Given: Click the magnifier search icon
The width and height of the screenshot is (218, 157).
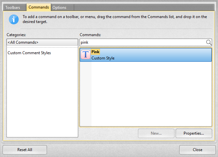Looking at the screenshot, I should (x=208, y=42).
